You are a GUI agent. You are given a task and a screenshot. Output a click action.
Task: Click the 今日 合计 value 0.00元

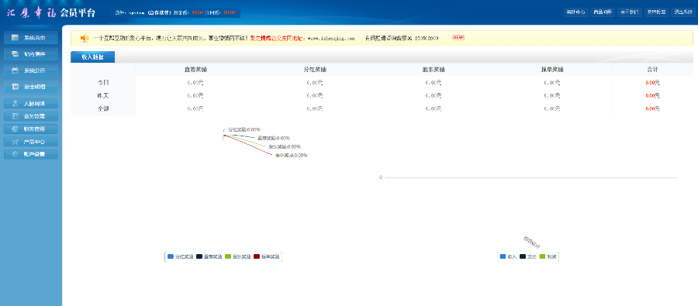pyautogui.click(x=652, y=83)
